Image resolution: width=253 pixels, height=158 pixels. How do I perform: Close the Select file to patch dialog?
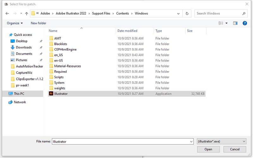pyautogui.click(x=247, y=4)
